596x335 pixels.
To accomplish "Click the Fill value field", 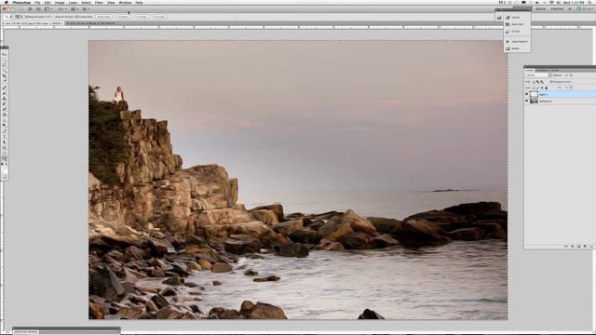I will pyautogui.click(x=565, y=87).
